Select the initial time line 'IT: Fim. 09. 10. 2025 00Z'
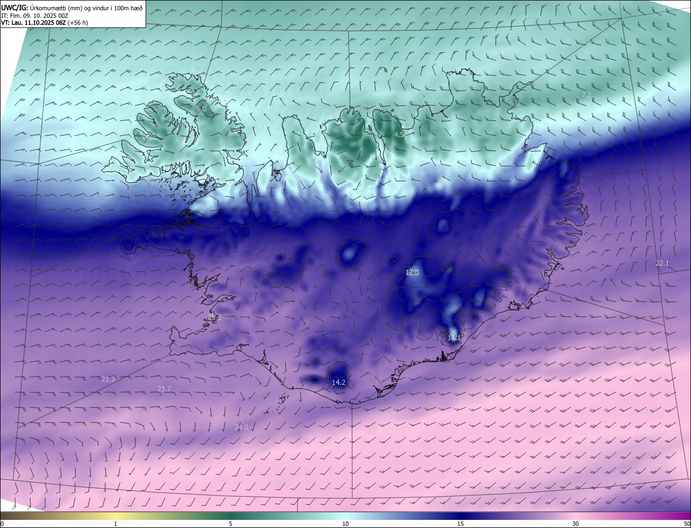 [35, 16]
